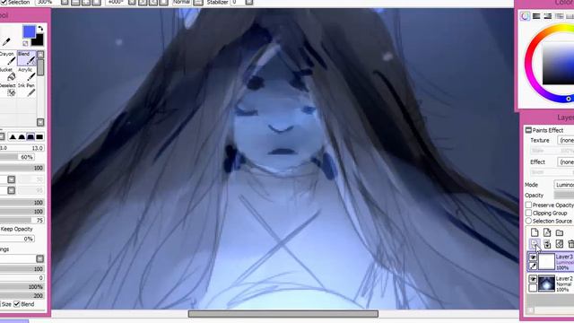This screenshot has width=574, height=323.
Task: Show the color mixer panel
Action: [559, 16]
